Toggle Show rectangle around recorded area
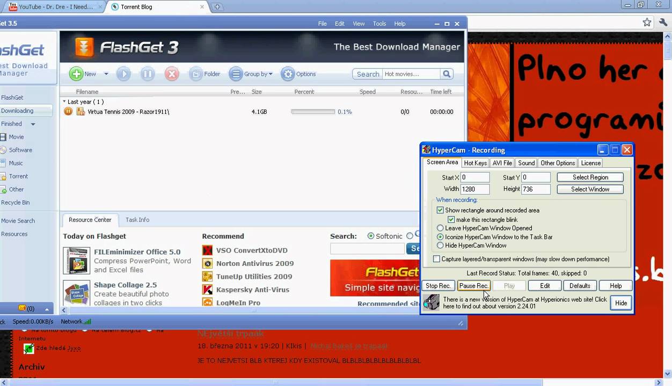Viewport: 672px width, 386px height. coord(440,210)
